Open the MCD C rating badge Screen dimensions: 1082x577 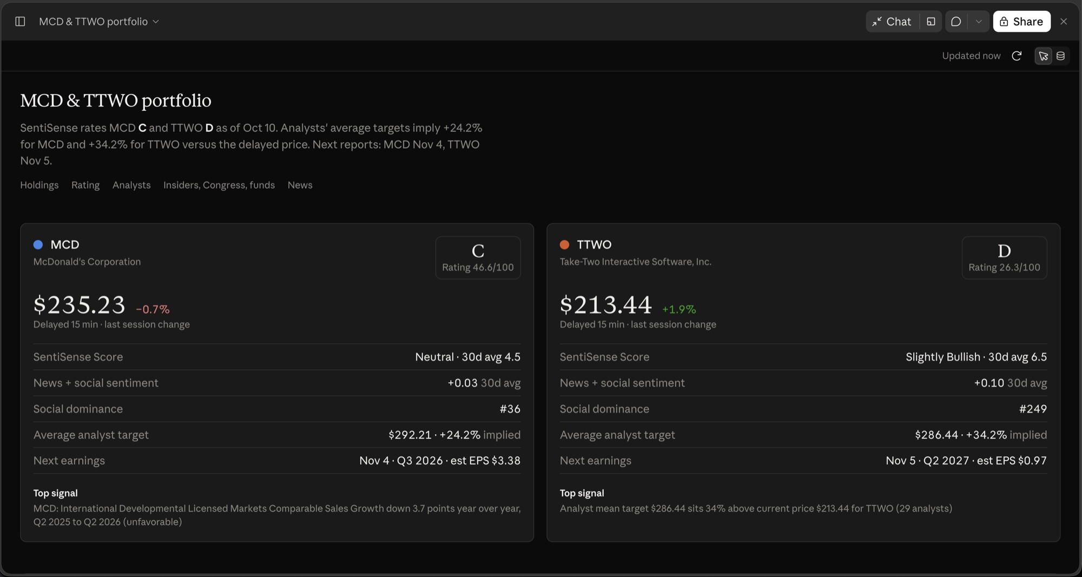[x=478, y=257]
